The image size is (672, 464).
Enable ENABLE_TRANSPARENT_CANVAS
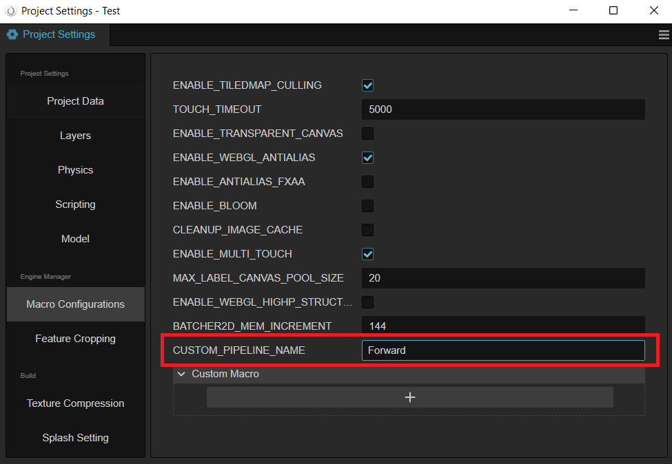pos(367,133)
